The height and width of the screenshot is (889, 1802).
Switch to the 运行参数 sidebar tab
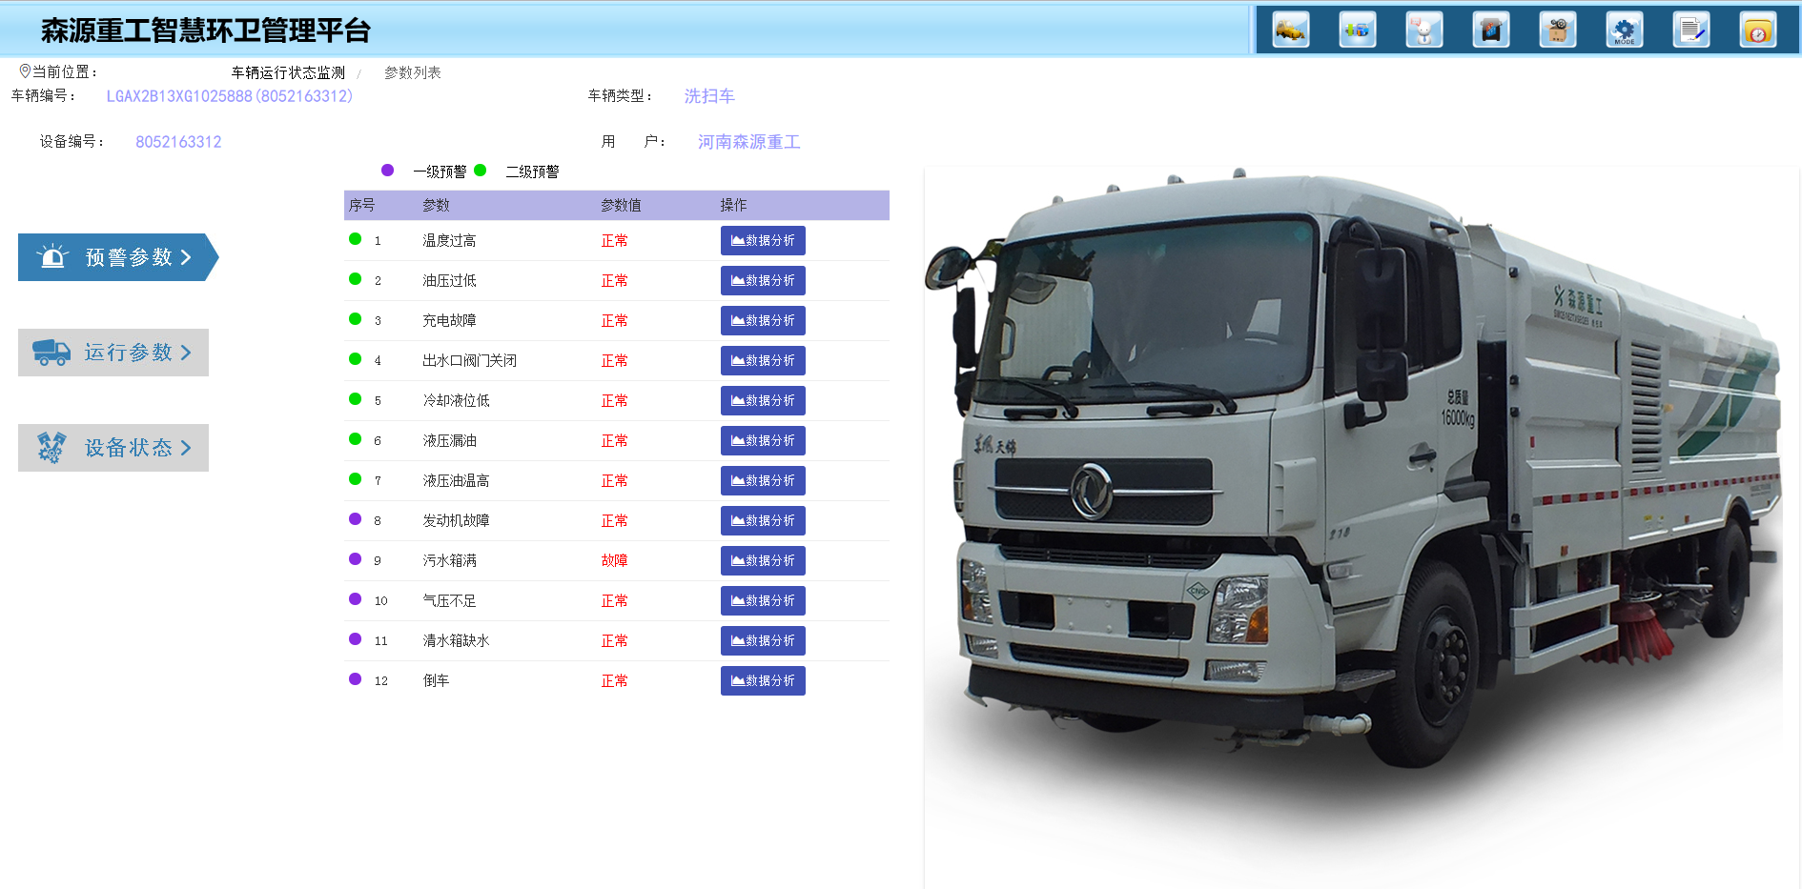113,353
